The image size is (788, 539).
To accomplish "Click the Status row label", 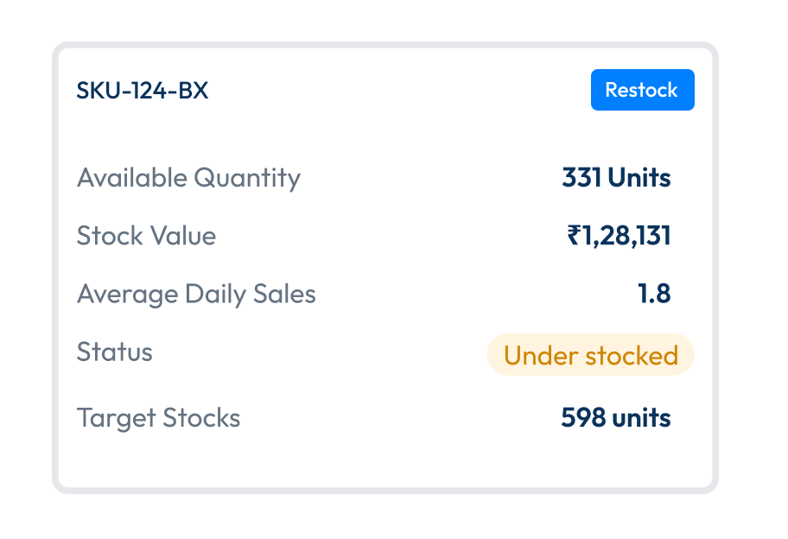I will click(x=114, y=352).
